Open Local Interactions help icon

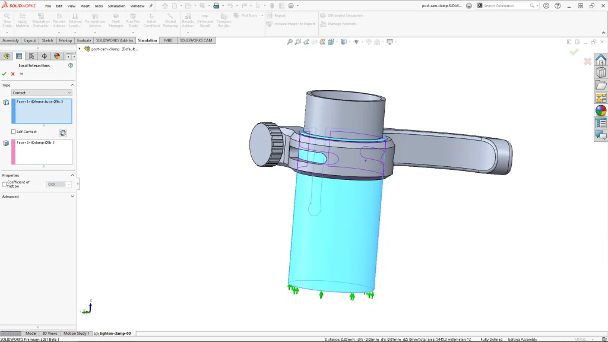pyautogui.click(x=71, y=65)
